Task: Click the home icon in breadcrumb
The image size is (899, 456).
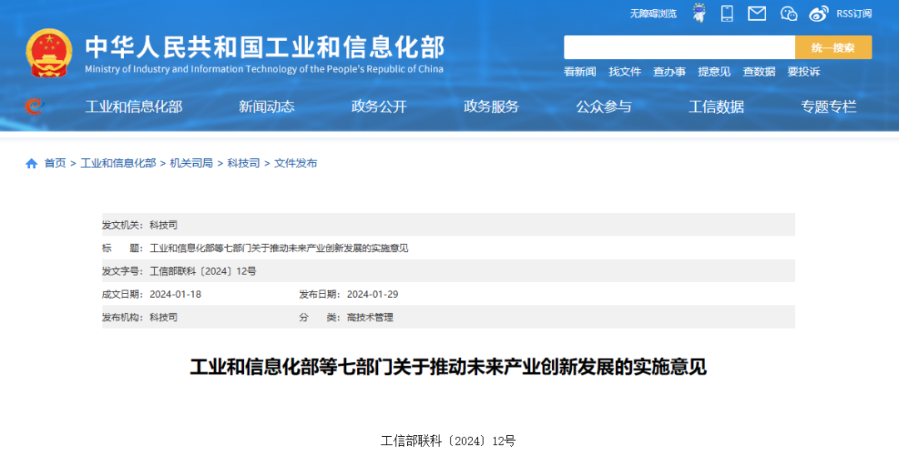Action: (x=32, y=163)
